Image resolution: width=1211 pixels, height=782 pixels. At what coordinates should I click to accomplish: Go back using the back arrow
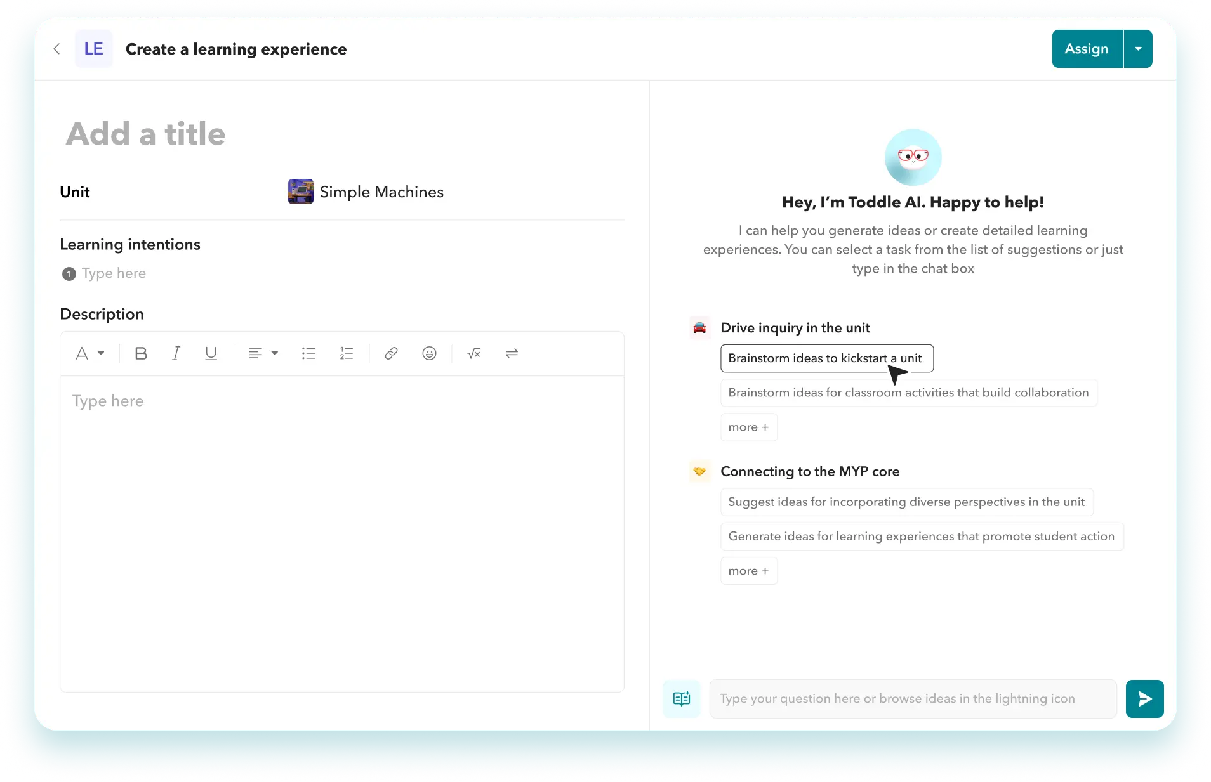56,49
